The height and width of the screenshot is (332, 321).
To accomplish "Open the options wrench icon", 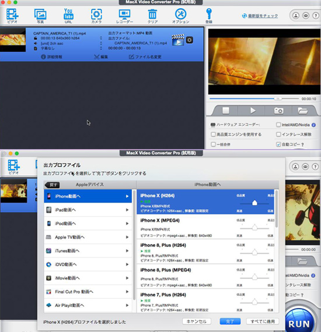I will click(180, 16).
